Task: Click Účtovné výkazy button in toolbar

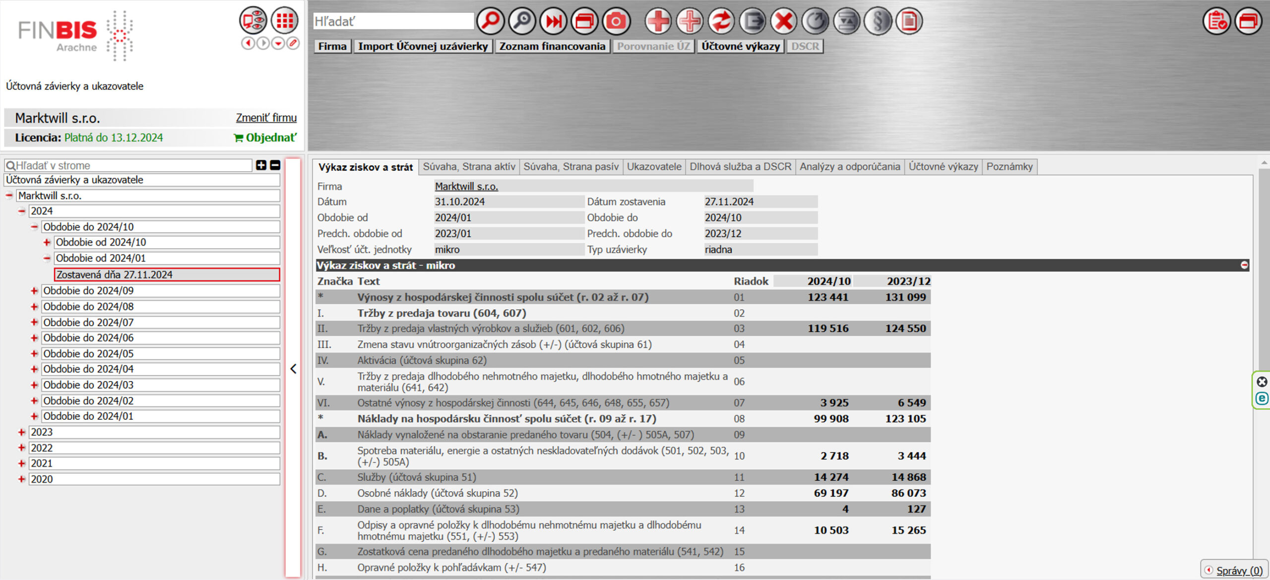Action: pyautogui.click(x=741, y=46)
